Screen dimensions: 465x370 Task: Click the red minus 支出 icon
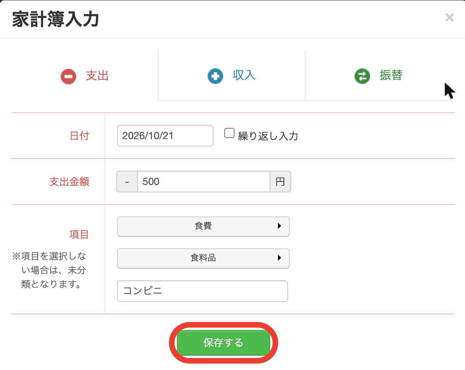point(68,76)
